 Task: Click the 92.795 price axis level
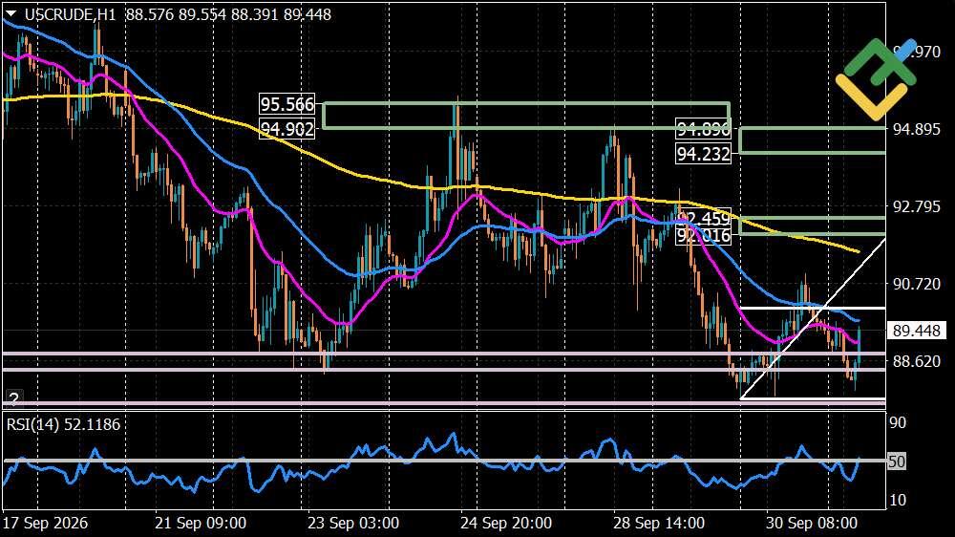click(x=916, y=206)
